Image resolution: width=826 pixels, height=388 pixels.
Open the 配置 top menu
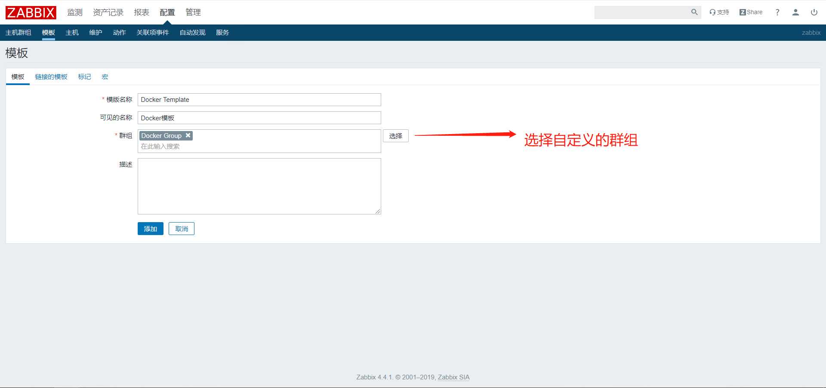click(167, 12)
